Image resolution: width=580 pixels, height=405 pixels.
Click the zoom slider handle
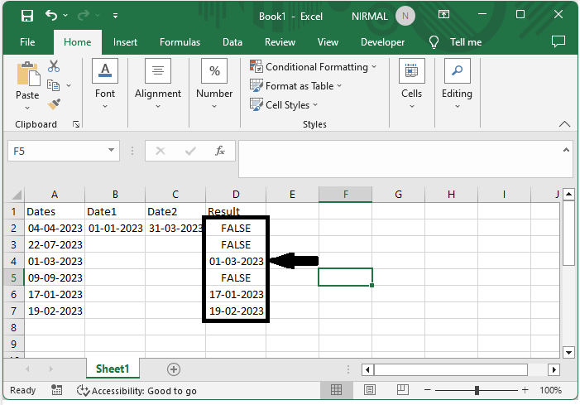(477, 390)
